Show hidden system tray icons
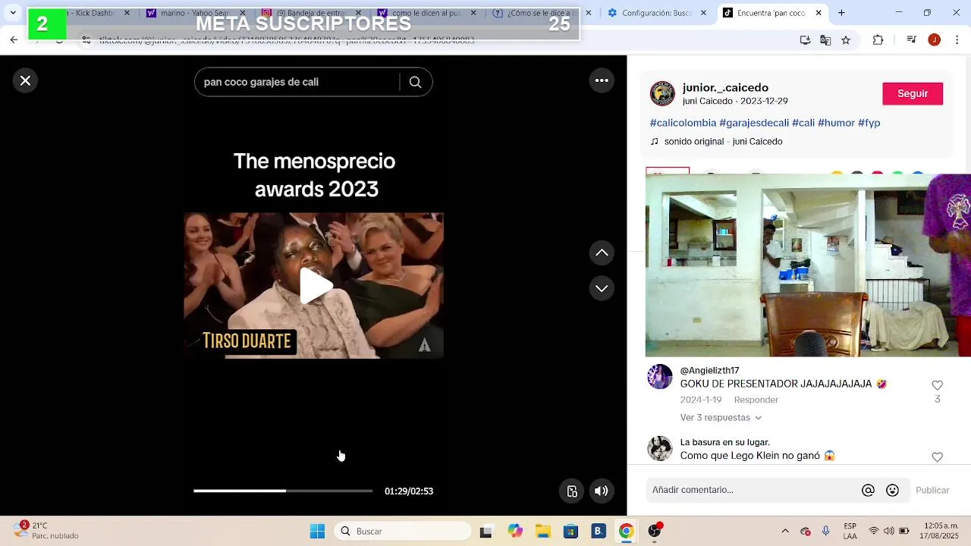The image size is (971, 546). pos(785,532)
